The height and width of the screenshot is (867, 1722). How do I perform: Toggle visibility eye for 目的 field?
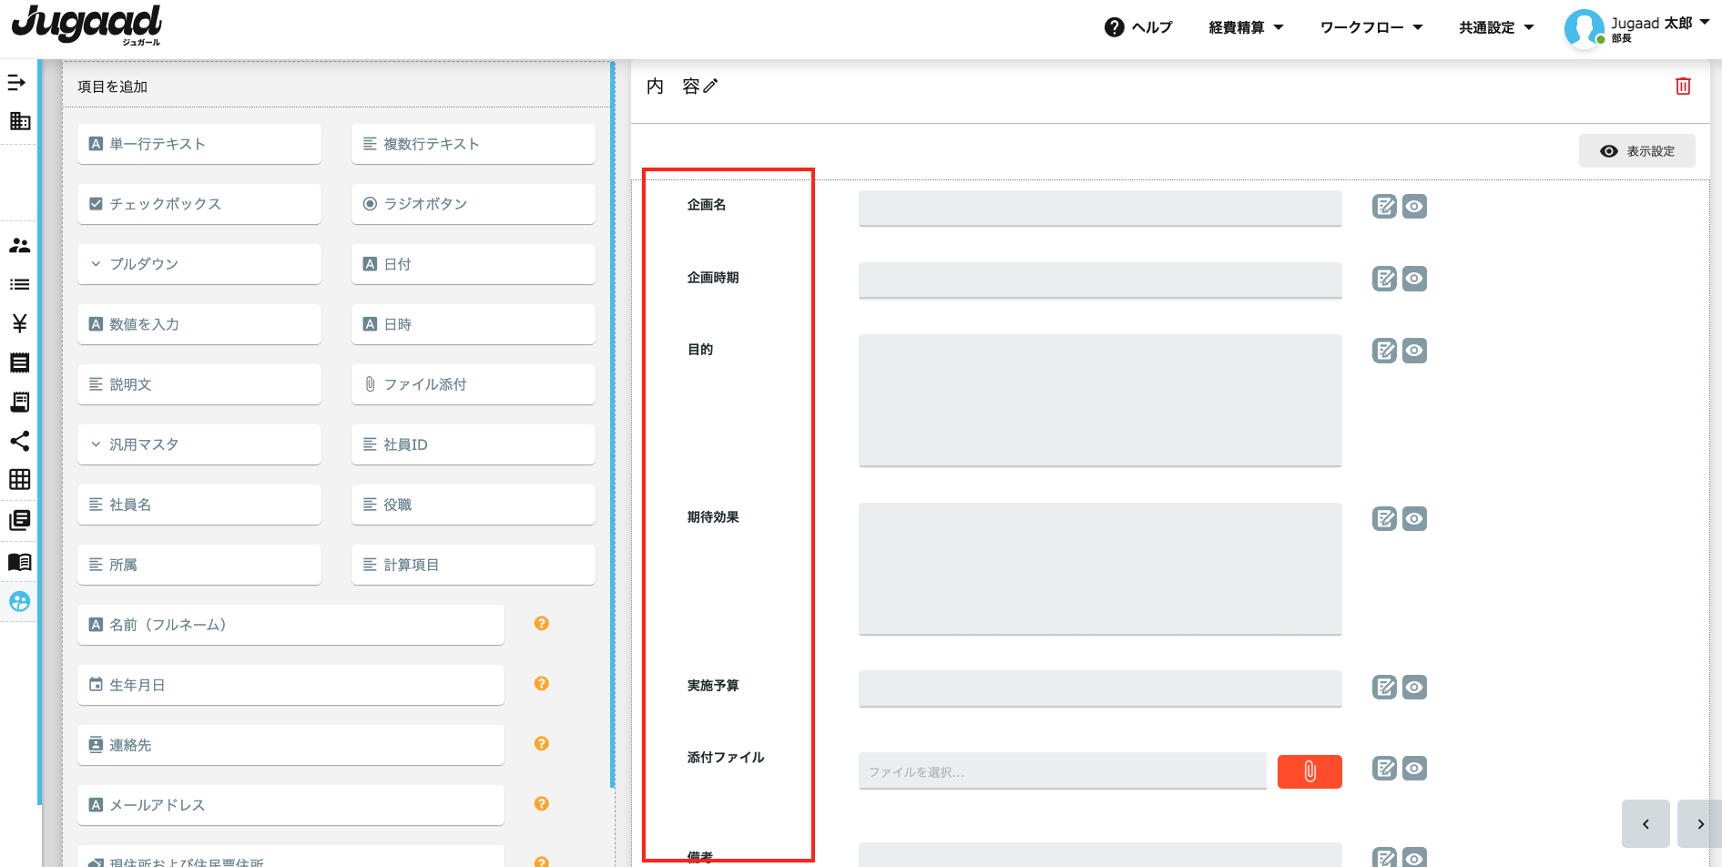pos(1414,351)
